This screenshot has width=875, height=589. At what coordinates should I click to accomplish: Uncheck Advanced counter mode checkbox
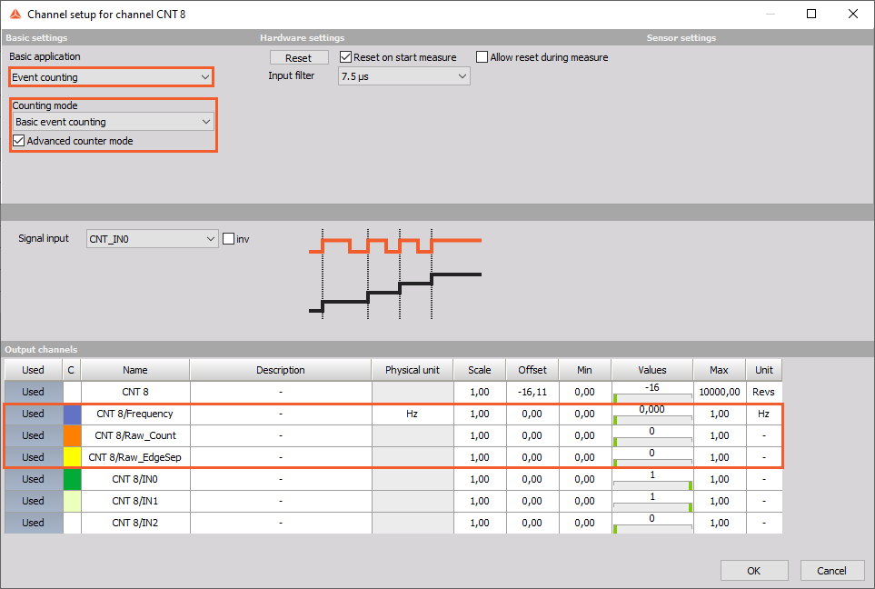pos(19,141)
